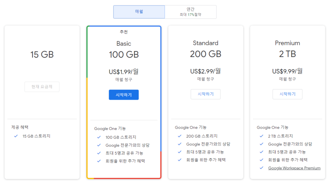Screen dimensions: 330x185
Task: Click the US$1.99/월 price
Action: (124, 71)
